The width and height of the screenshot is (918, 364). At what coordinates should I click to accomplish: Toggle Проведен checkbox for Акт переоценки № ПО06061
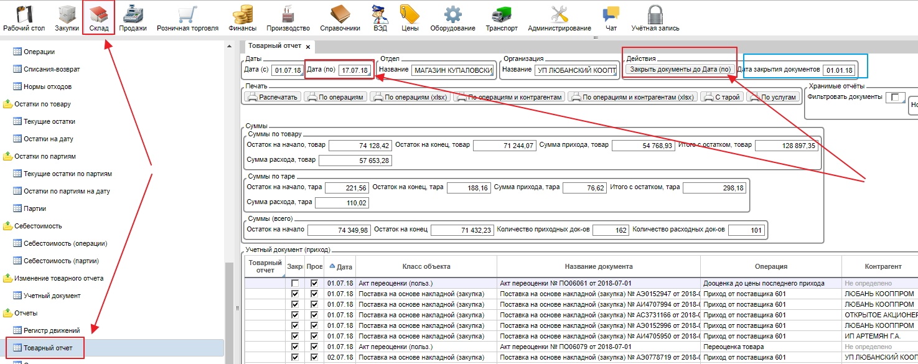click(x=314, y=283)
